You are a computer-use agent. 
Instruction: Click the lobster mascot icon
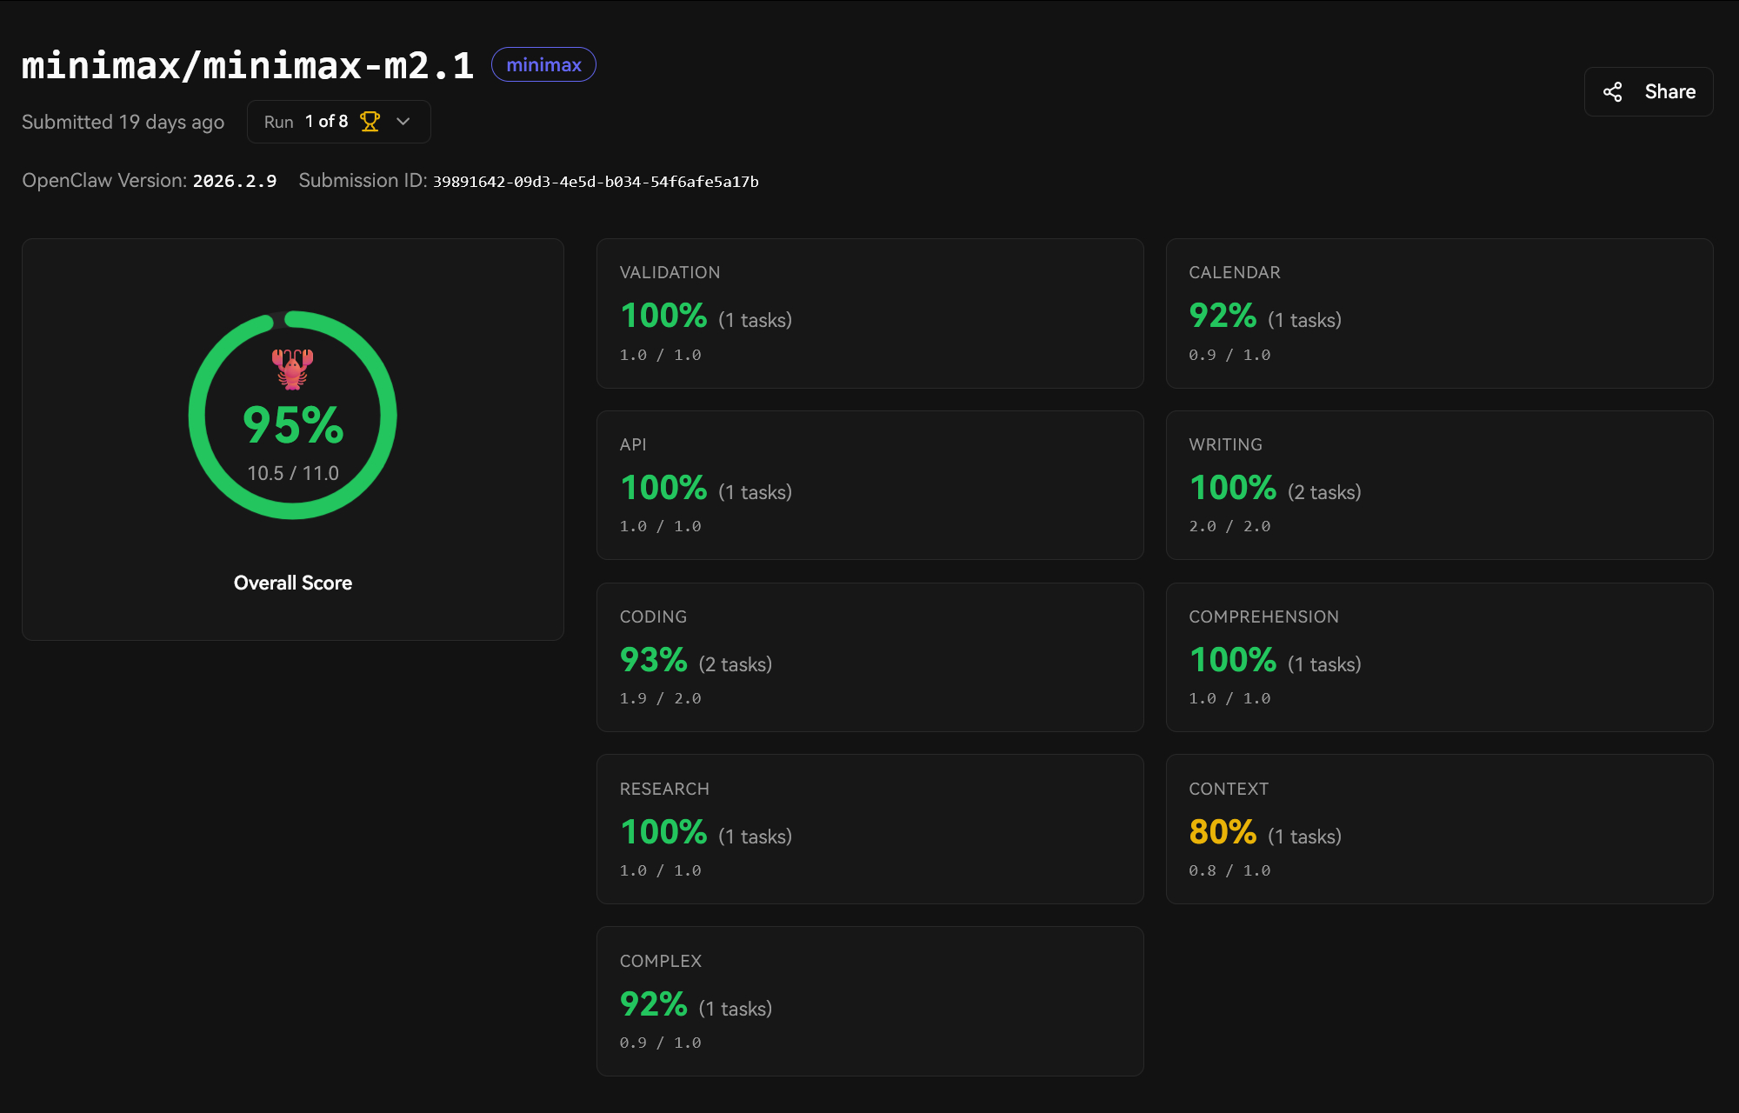(x=292, y=369)
